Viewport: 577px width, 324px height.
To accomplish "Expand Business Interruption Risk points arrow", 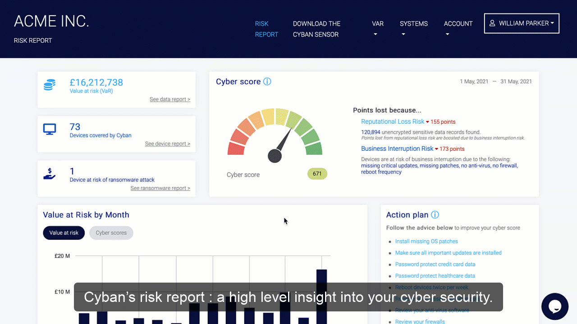I will click(x=436, y=149).
